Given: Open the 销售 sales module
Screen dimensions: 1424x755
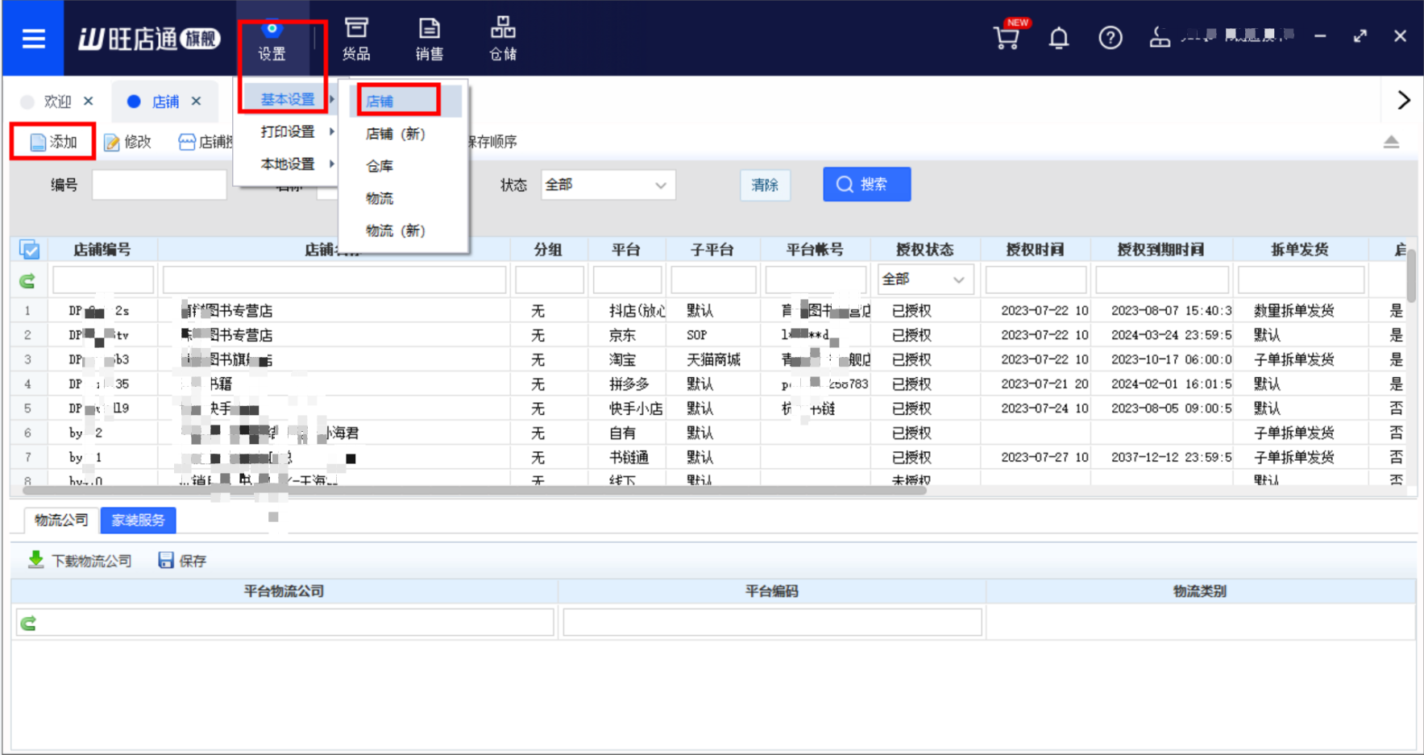Looking at the screenshot, I should click(x=430, y=39).
